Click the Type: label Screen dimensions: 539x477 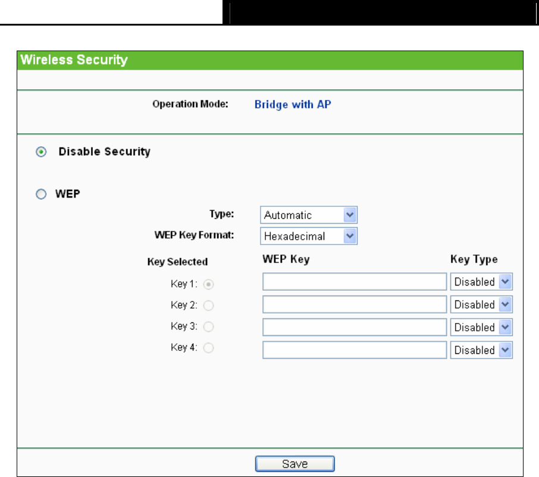pos(222,214)
